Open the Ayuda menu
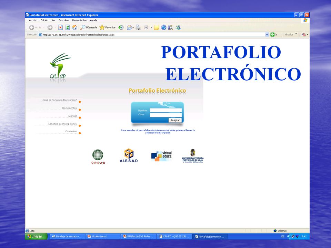Screen dimensions: 331x248 (x=93, y=20)
